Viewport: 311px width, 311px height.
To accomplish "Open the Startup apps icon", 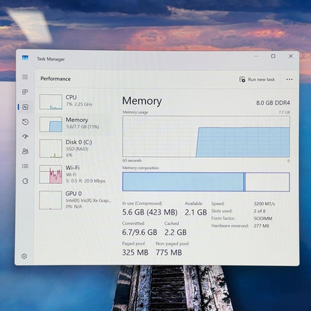I will click(x=25, y=137).
